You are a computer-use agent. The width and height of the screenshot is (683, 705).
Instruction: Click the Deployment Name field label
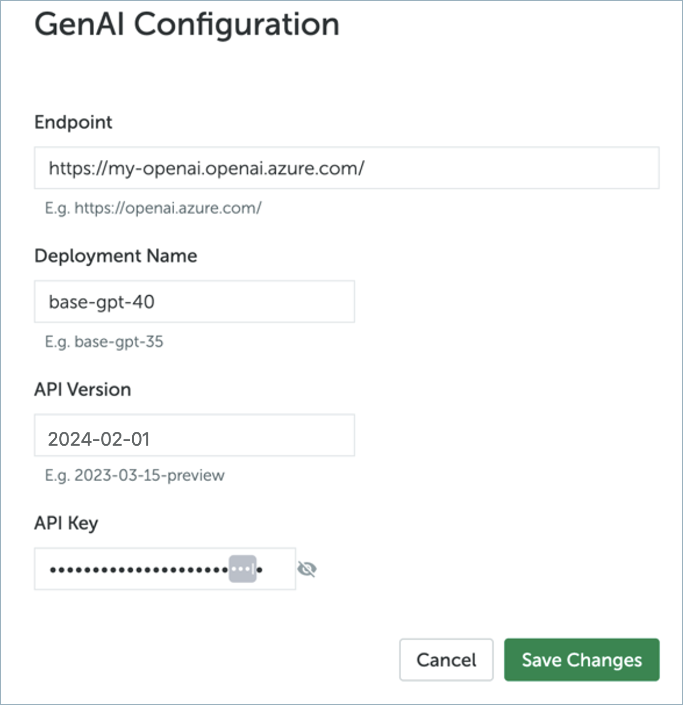point(115,256)
